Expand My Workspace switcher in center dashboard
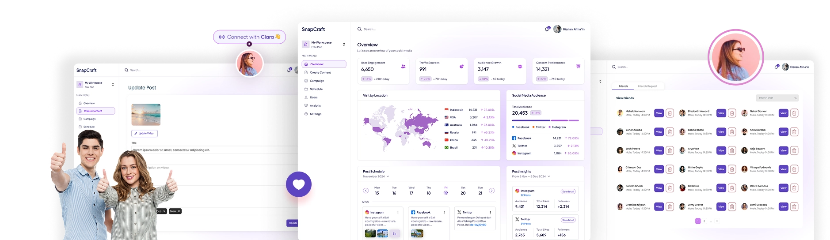 [x=344, y=45]
